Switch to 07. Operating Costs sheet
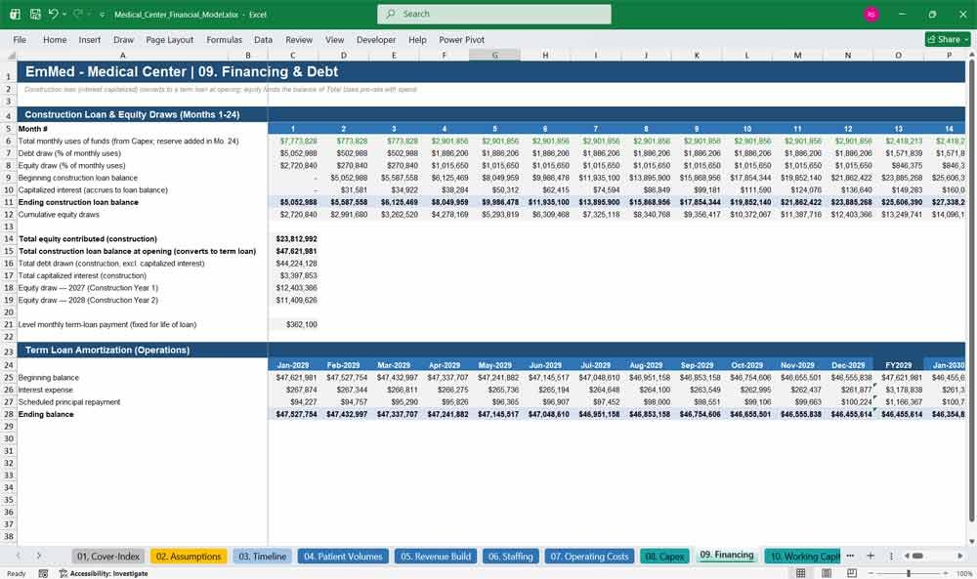Image resolution: width=977 pixels, height=579 pixels. (589, 556)
